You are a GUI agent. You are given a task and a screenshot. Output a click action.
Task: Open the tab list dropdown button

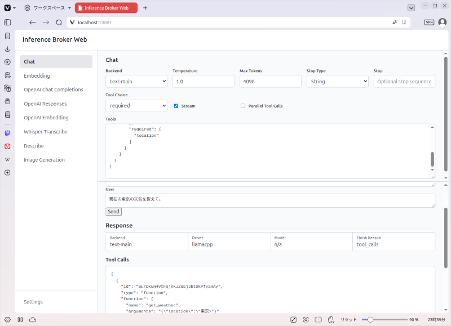coord(412,8)
